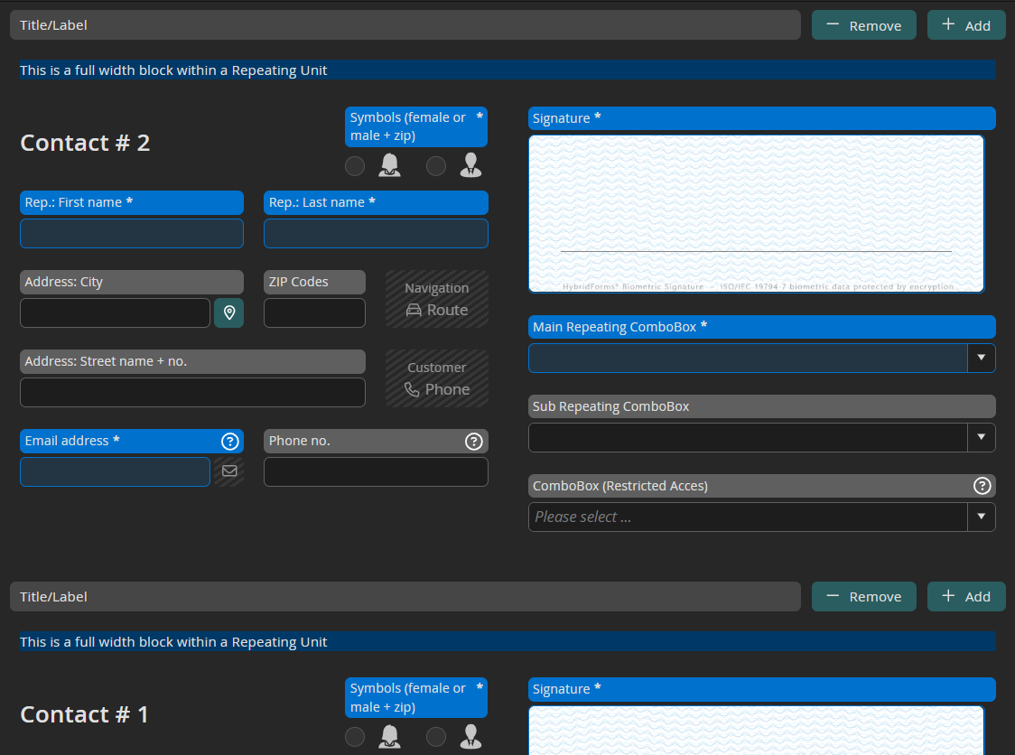This screenshot has width=1015, height=755.
Task: Click the Signature pad in Contact # 2
Action: tap(756, 213)
